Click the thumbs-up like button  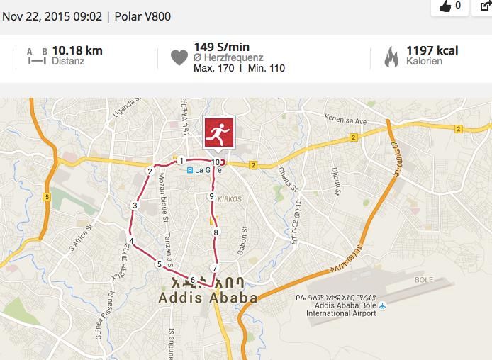pos(449,6)
